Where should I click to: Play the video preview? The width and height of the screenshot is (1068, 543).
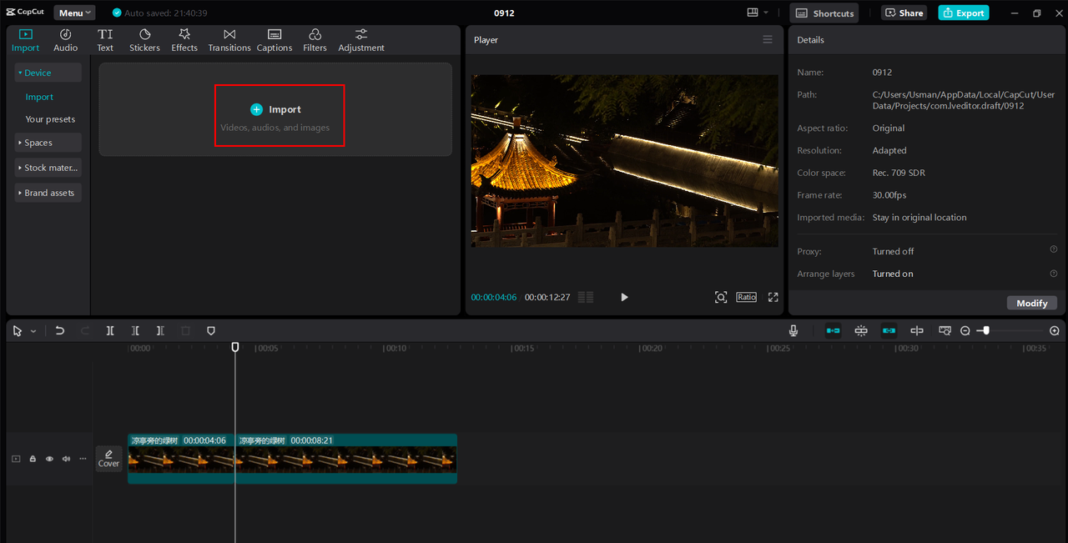624,297
